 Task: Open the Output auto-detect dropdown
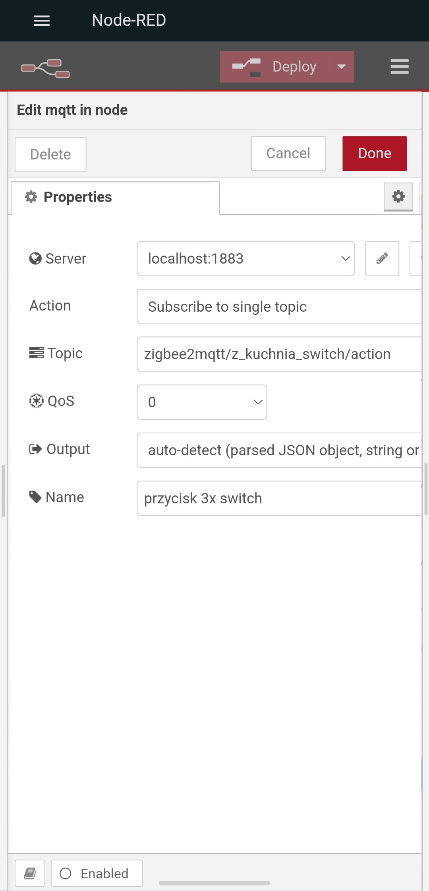(279, 450)
